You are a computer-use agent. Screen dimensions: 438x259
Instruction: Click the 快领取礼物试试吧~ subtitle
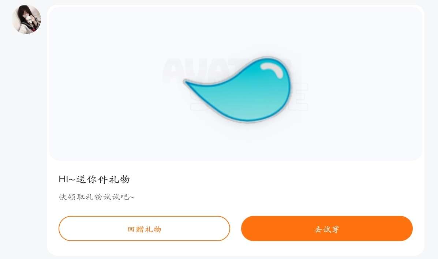[96, 197]
